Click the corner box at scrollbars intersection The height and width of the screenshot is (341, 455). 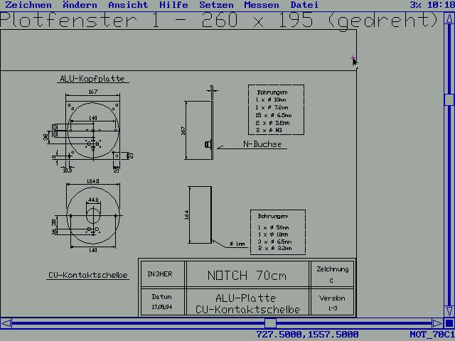[x=449, y=323]
